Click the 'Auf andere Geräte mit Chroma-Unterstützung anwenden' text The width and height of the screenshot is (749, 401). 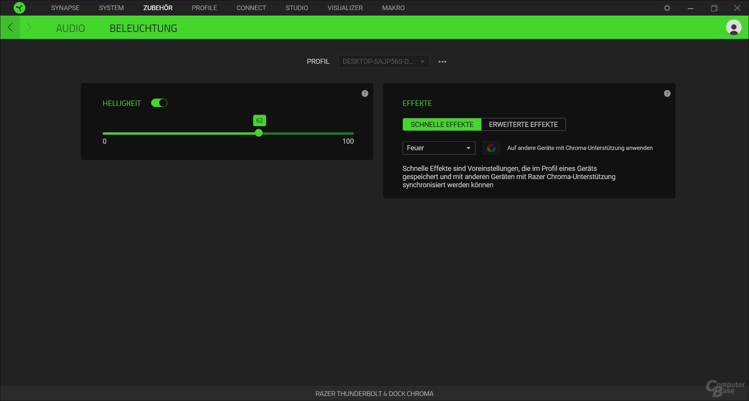(580, 148)
